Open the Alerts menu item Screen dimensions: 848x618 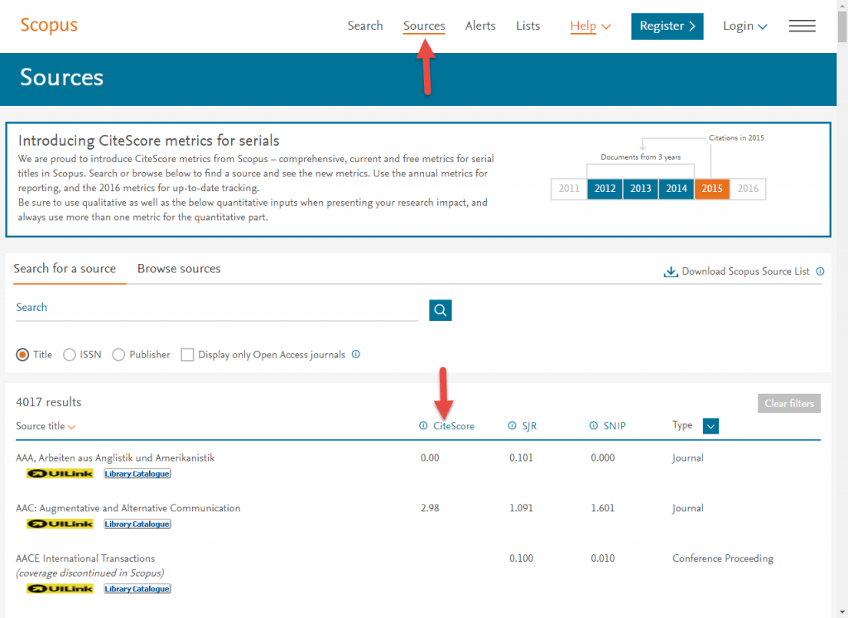coord(480,26)
